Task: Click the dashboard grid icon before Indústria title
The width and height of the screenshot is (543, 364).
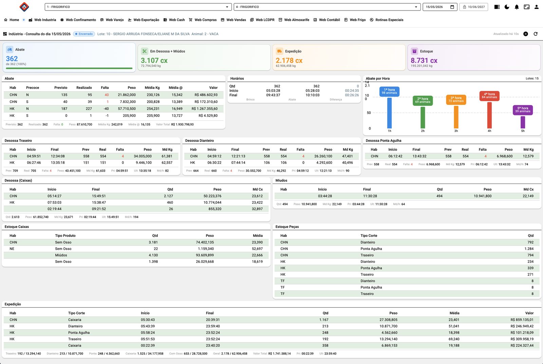Action: 5,34
